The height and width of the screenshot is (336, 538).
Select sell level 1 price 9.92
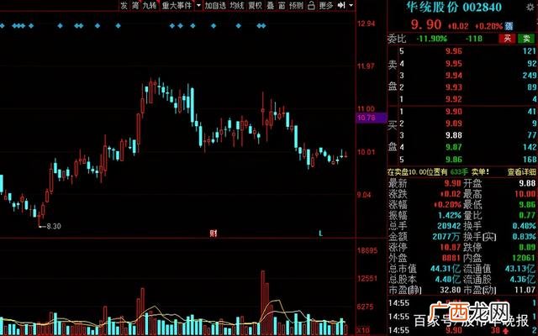point(454,99)
